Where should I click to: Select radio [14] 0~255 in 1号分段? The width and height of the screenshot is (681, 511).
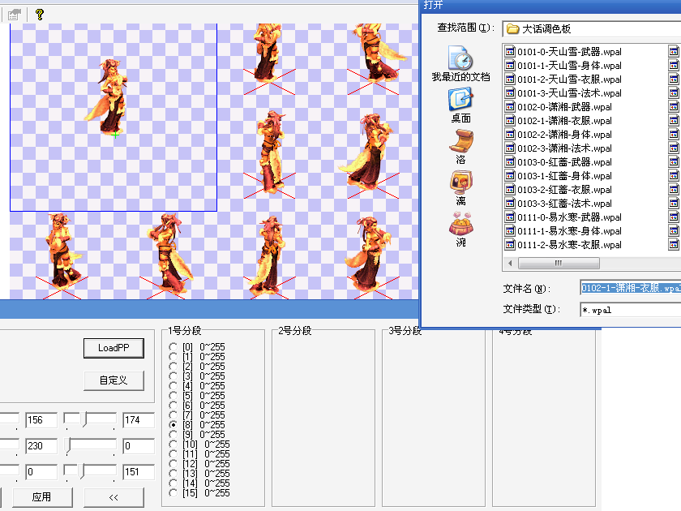click(x=173, y=483)
